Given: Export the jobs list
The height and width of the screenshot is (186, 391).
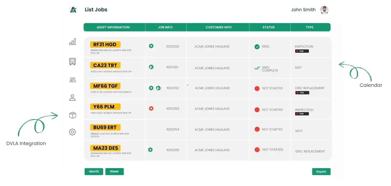Looking at the screenshot, I should 321,172.
